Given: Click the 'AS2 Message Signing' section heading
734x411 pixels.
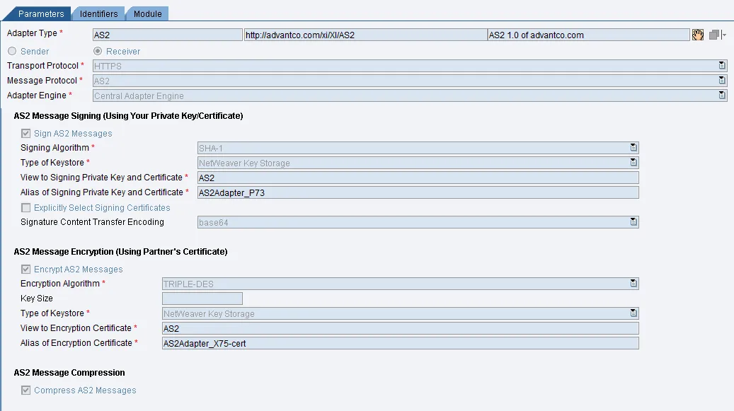Looking at the screenshot, I should [128, 116].
